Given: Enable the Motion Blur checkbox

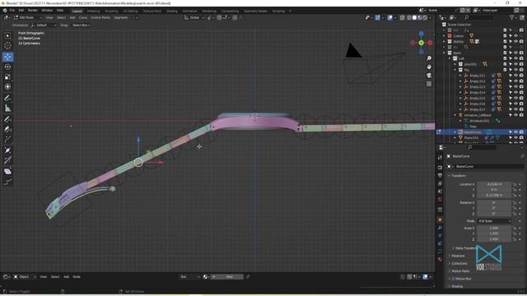Looking at the screenshot, I should (x=454, y=279).
